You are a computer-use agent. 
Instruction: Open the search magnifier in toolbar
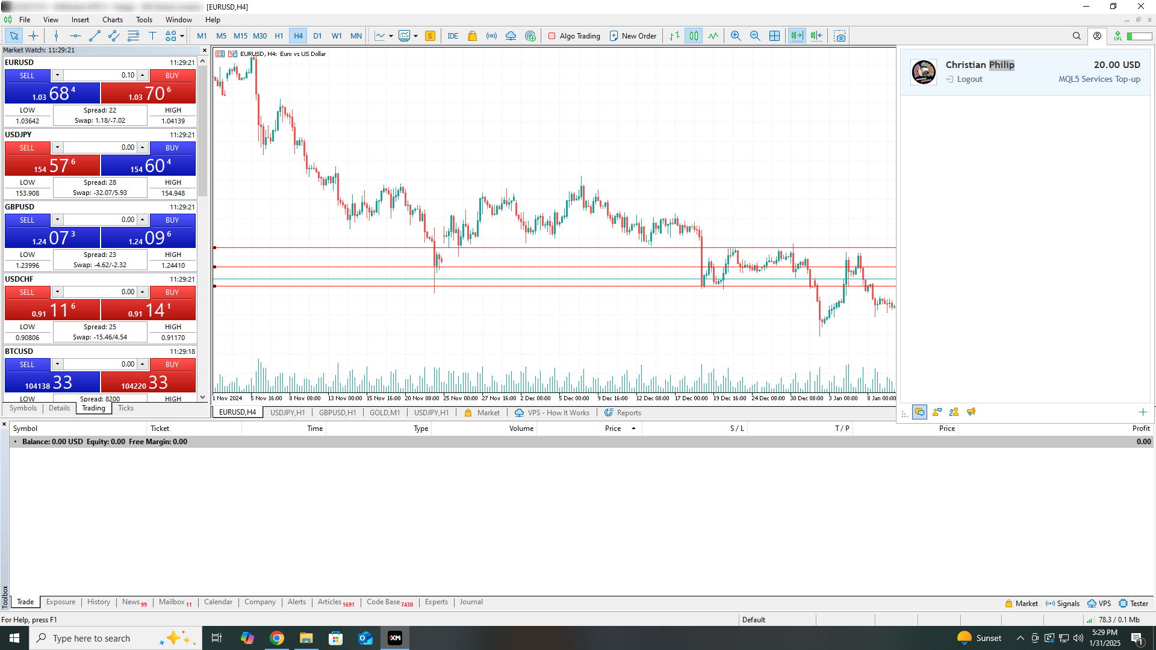(1077, 36)
